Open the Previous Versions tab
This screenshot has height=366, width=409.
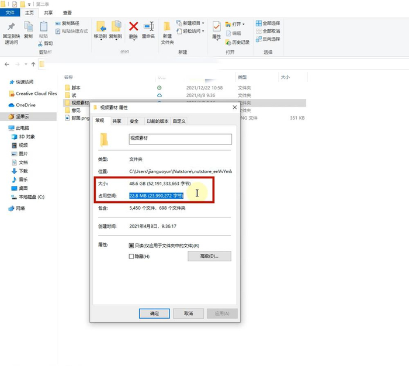[157, 121]
